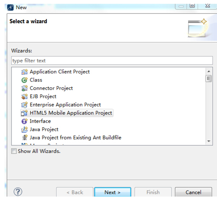Select the green Class icon

click(x=25, y=80)
